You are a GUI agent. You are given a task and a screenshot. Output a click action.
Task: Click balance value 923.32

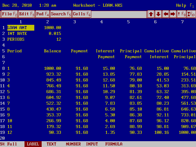pyautogui.click(x=54, y=74)
